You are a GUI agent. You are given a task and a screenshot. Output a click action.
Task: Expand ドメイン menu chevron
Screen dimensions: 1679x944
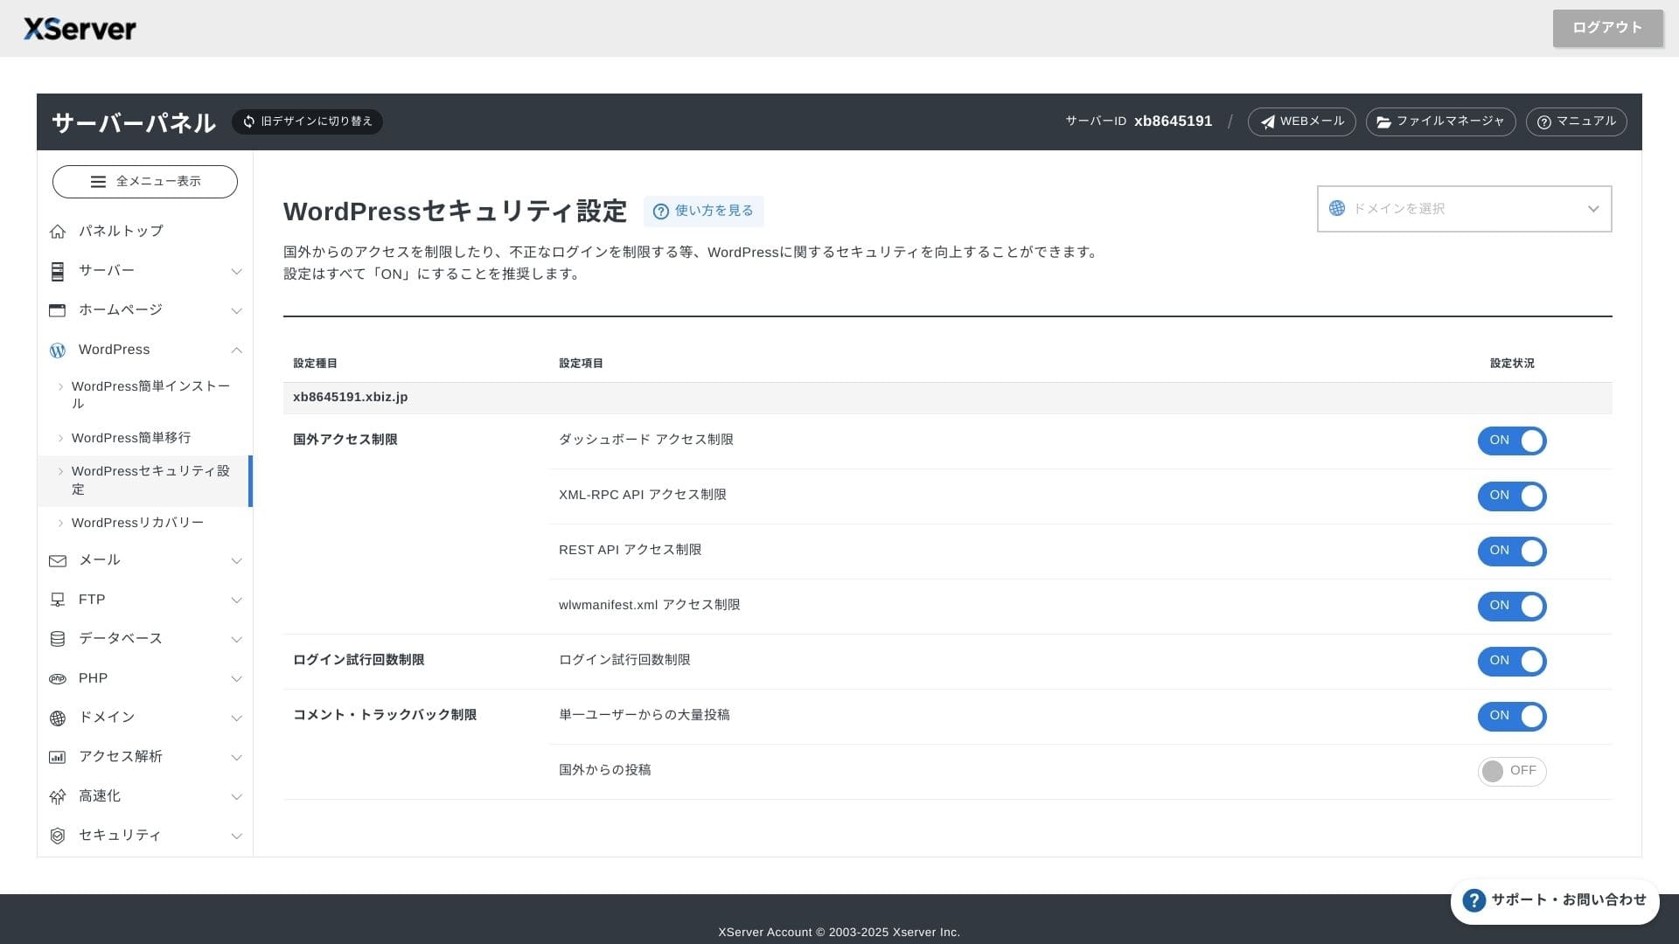[236, 718]
